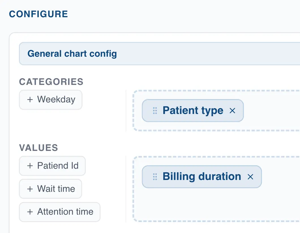This screenshot has height=233, width=300.
Task: Collapse the CATEGORIES section
Action: (51, 82)
